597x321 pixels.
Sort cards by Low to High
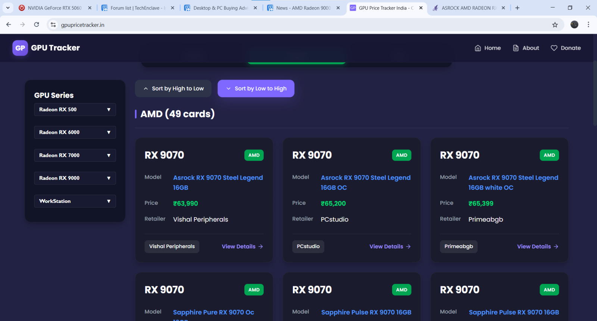click(x=256, y=89)
